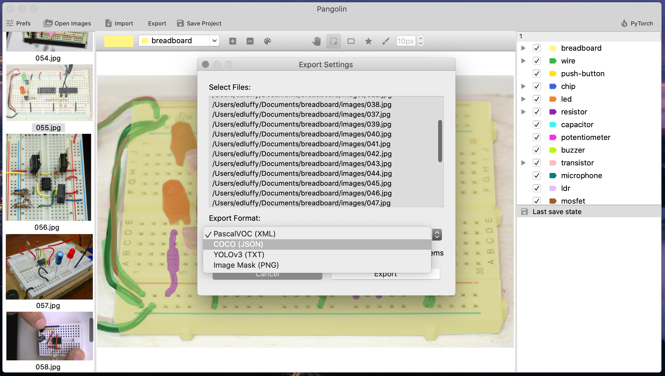Open the color palette icon
The width and height of the screenshot is (665, 376).
coord(268,41)
